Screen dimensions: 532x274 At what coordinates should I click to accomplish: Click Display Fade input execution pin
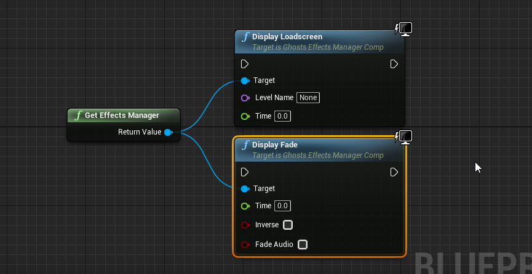click(245, 172)
